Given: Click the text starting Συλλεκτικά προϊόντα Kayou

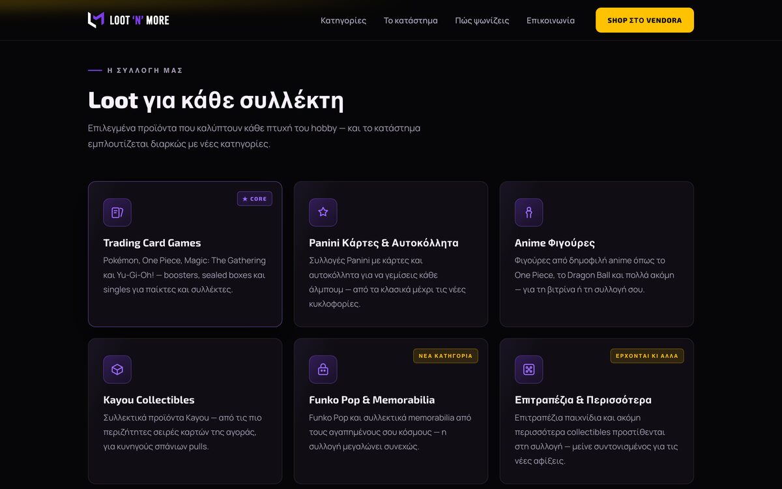Looking at the screenshot, I should (x=182, y=432).
